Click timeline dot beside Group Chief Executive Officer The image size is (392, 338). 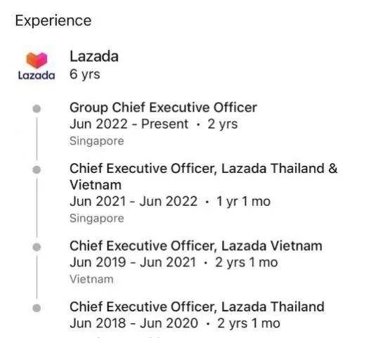tap(37, 109)
